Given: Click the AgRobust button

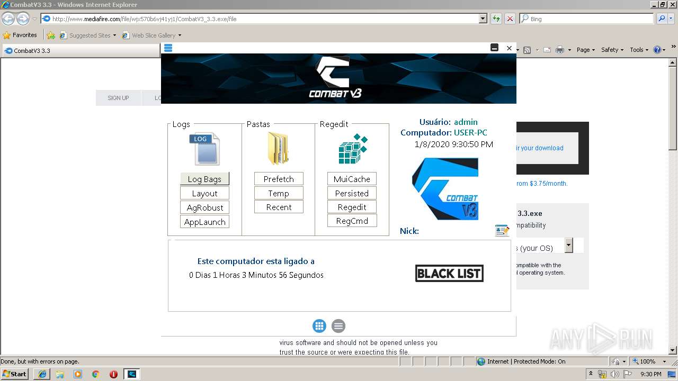Looking at the screenshot, I should [204, 207].
